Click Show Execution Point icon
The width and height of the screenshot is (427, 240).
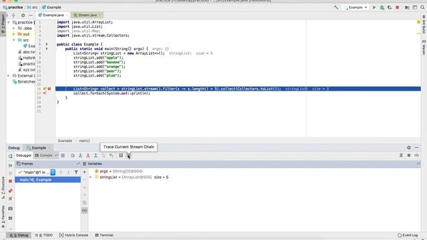[x=63, y=155]
